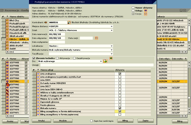This screenshot has height=125, width=191.
Task: Click the Kontrahent code field 000531
Action: [x=58, y=23]
